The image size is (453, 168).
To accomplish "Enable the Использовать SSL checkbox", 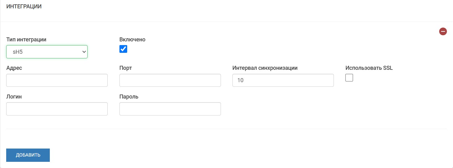I will [x=349, y=78].
